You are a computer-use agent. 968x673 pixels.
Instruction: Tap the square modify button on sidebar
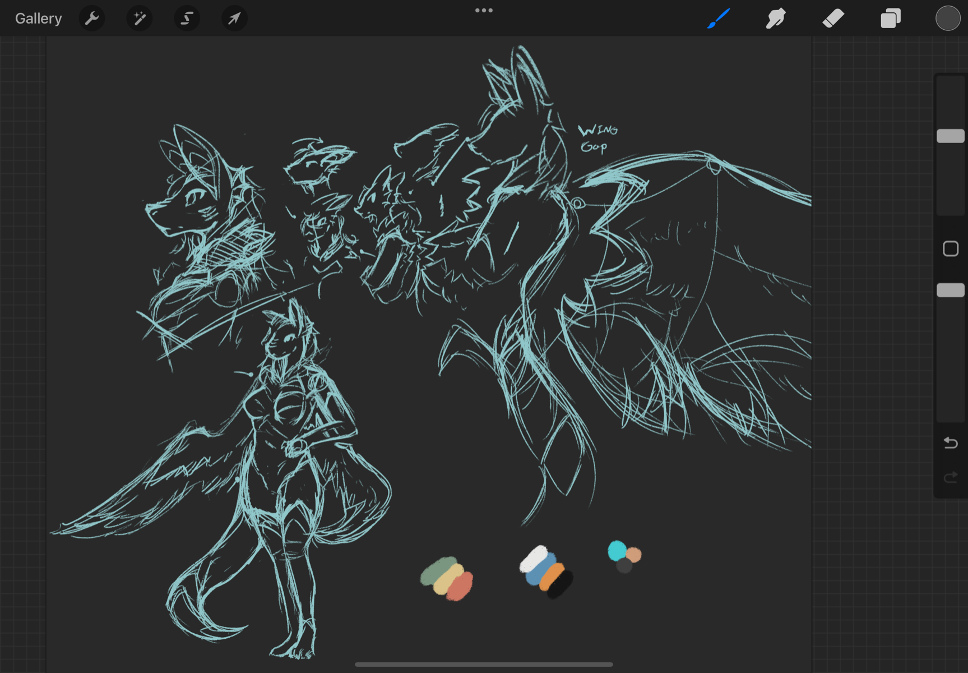pos(951,248)
